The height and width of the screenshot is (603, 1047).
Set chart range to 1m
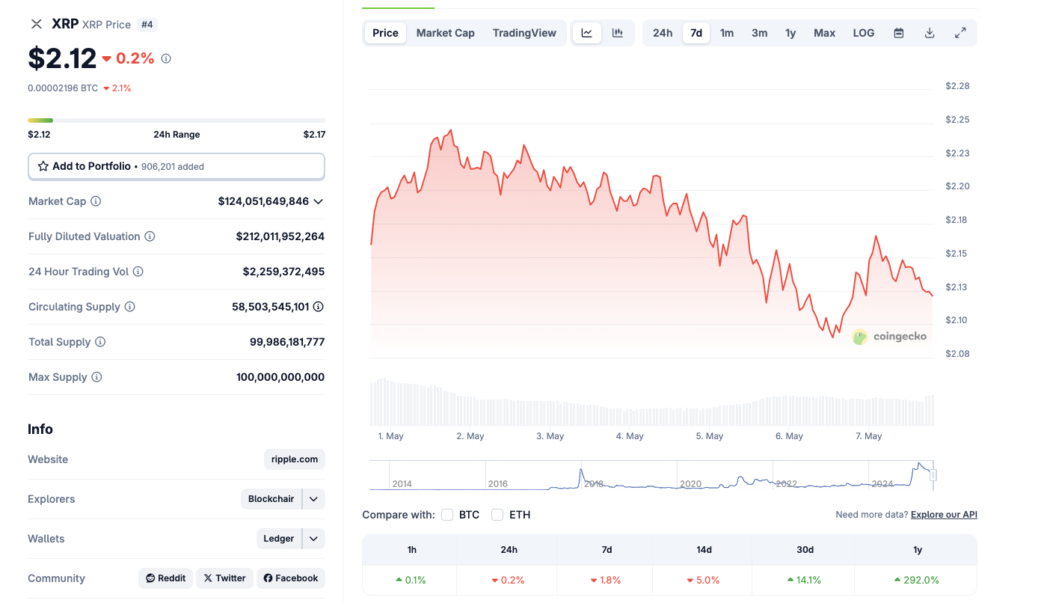[x=727, y=33]
